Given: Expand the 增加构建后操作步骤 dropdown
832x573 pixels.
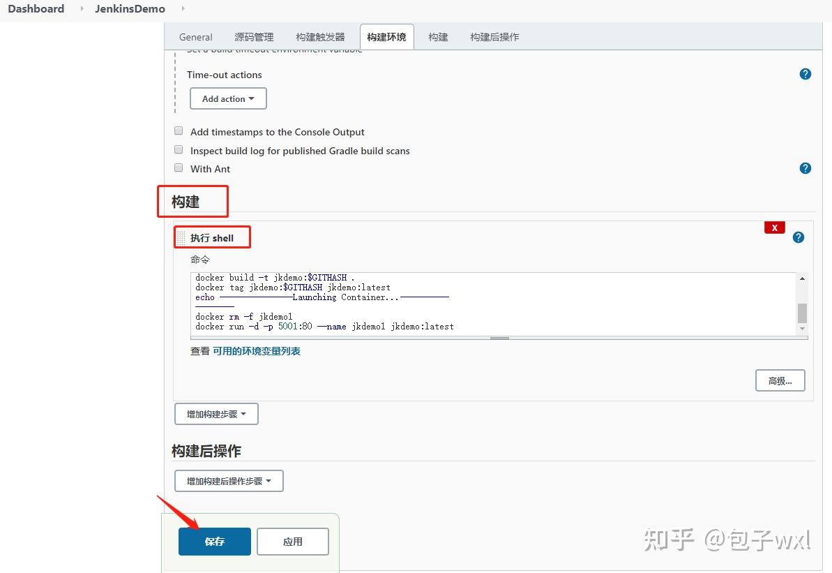Looking at the screenshot, I should click(229, 480).
